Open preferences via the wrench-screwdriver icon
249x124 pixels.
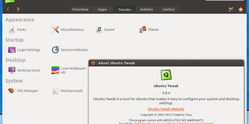231,10
